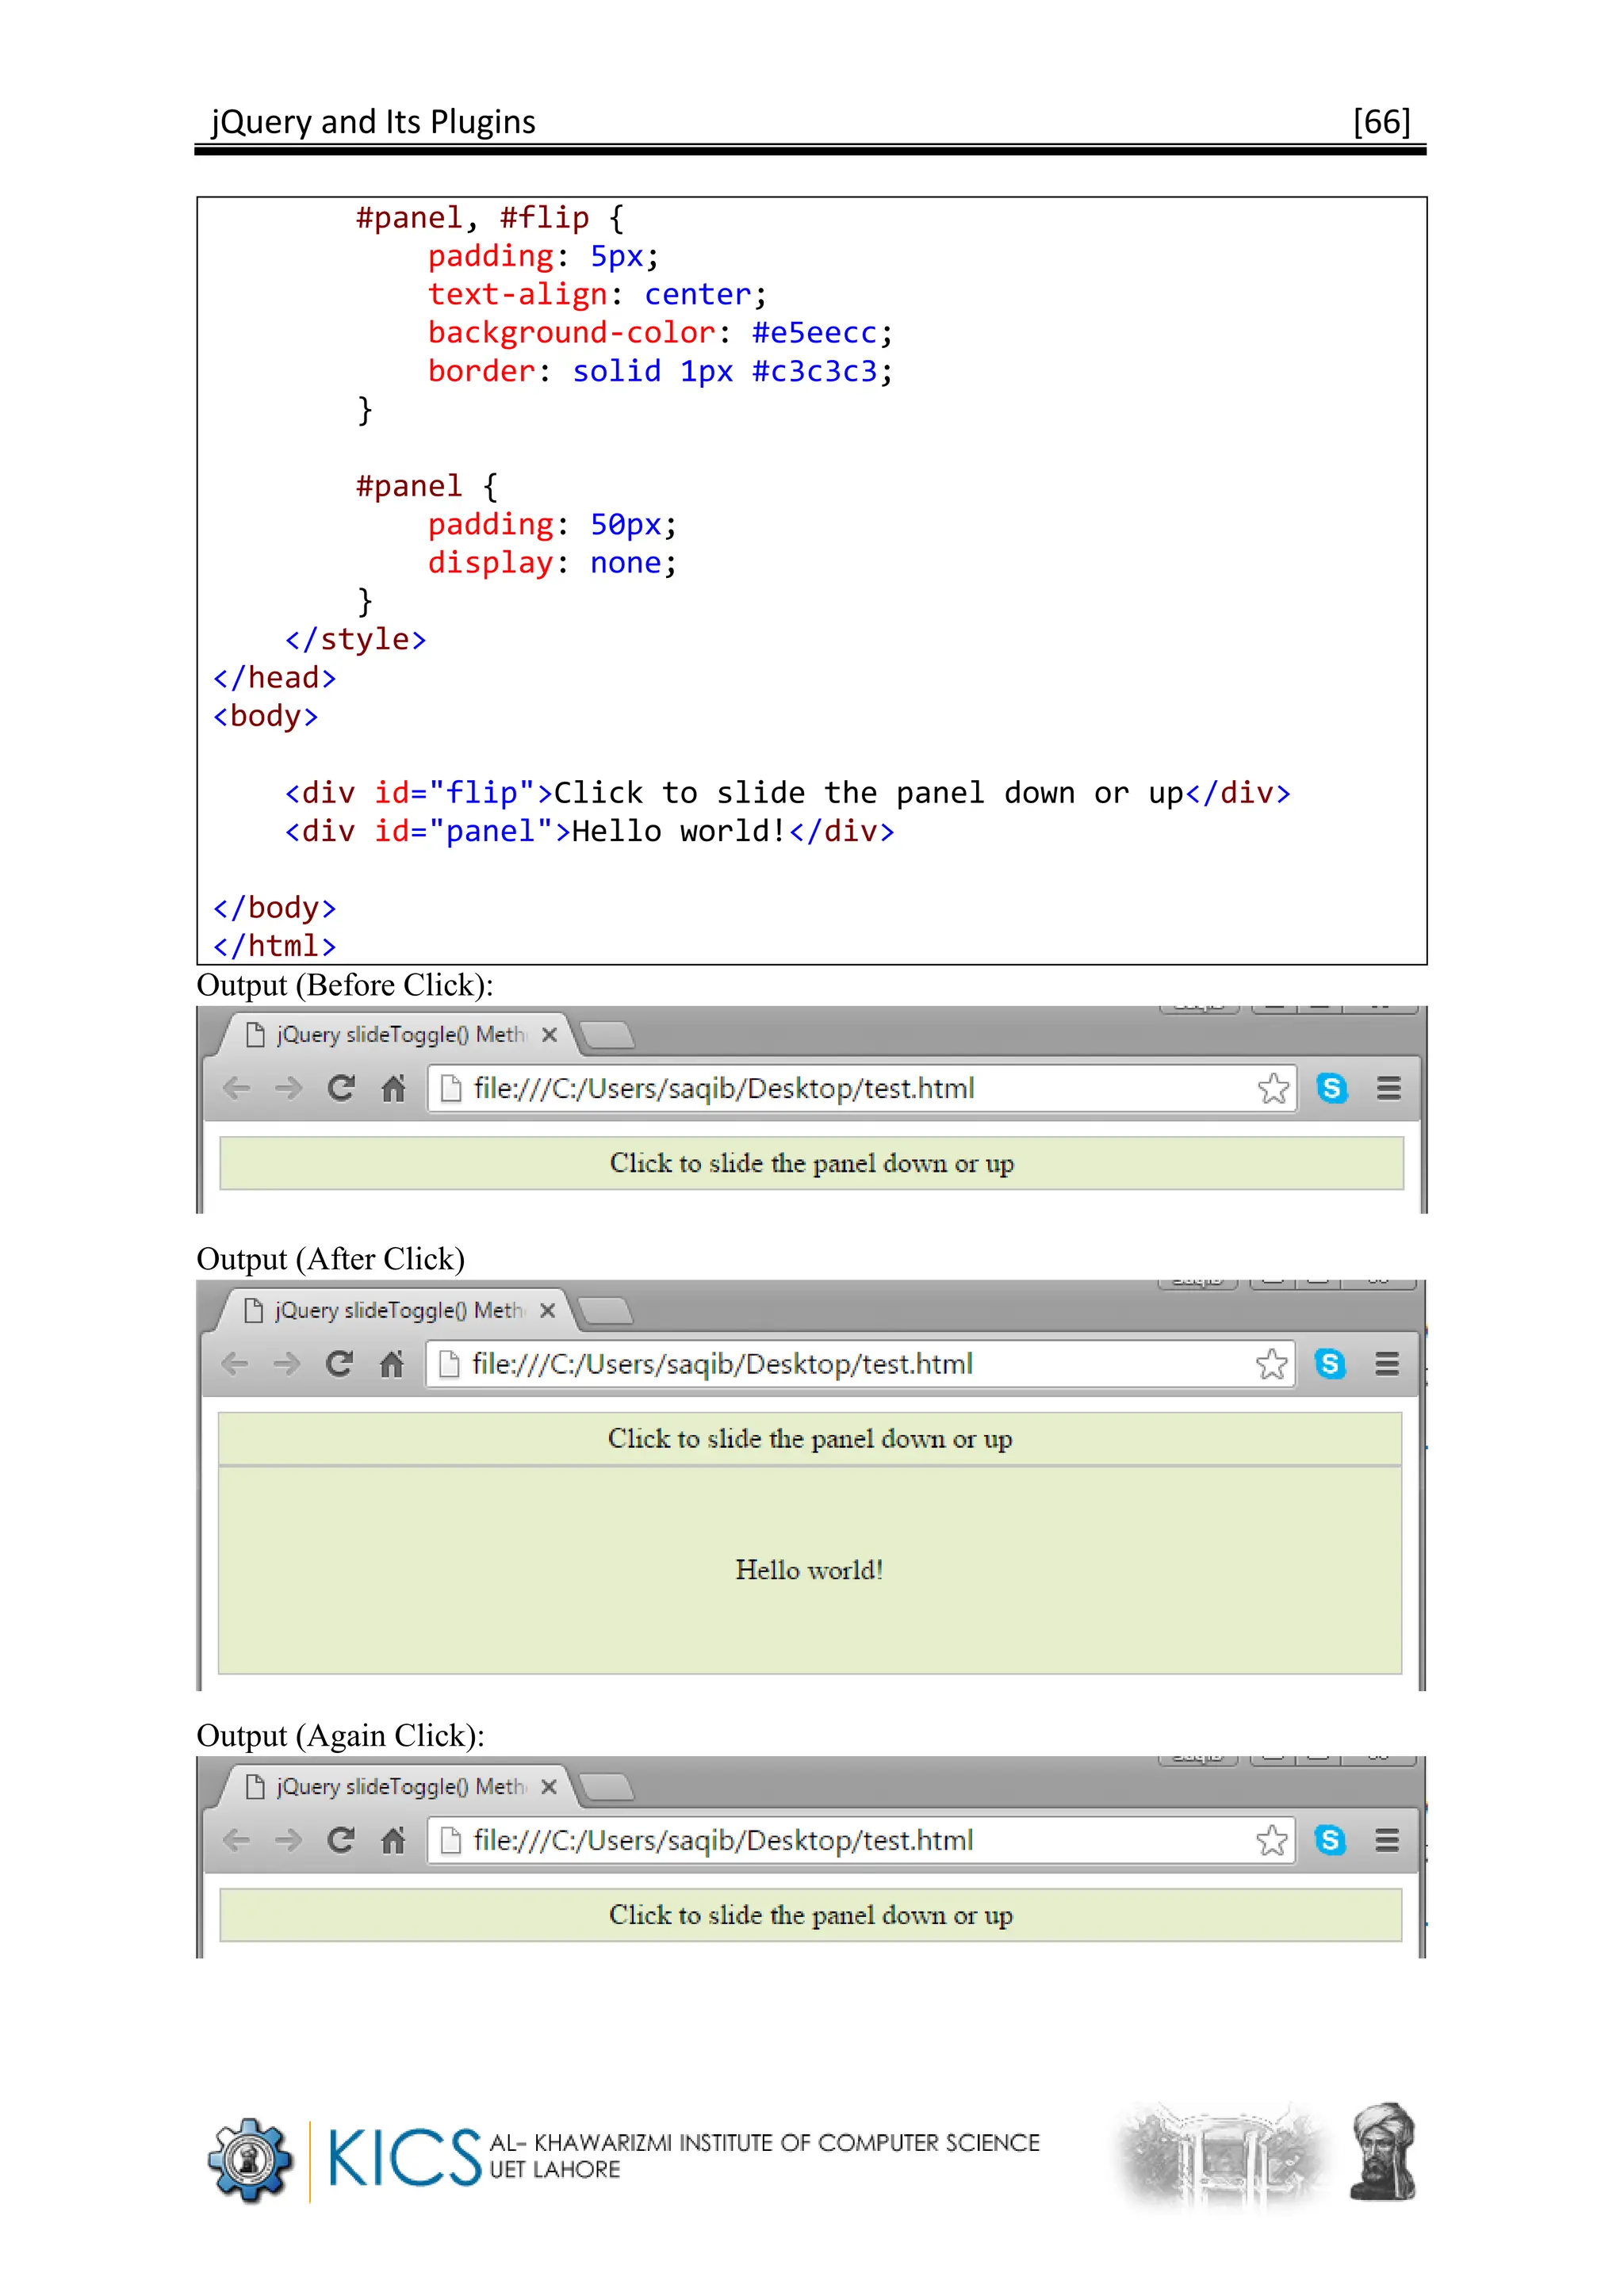Click address bar URL in third browser
Image resolution: width=1624 pixels, height=2296 pixels.
coord(724,1840)
